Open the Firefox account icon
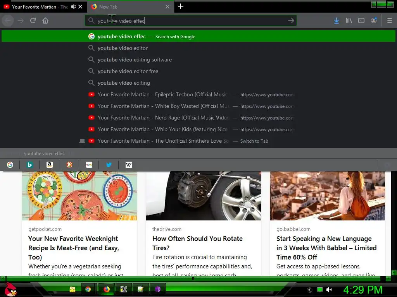397x297 pixels. click(x=374, y=21)
